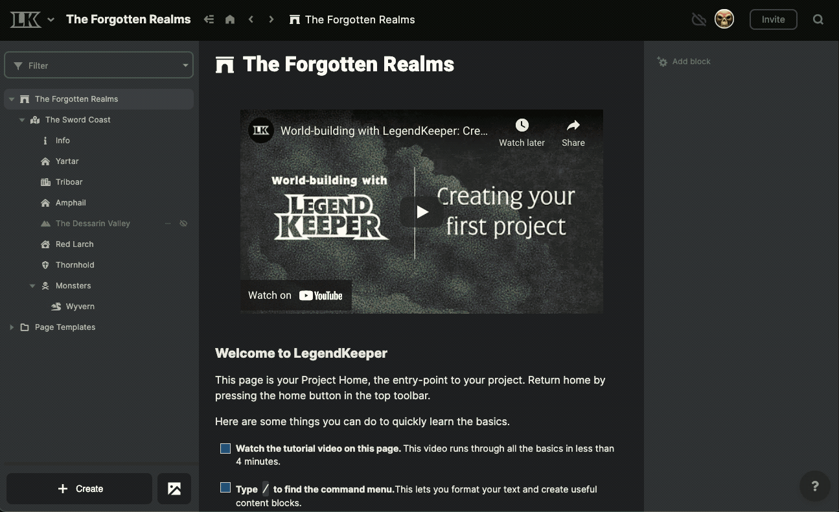The height and width of the screenshot is (512, 839).
Task: Open the Thornhold page
Action: click(75, 265)
